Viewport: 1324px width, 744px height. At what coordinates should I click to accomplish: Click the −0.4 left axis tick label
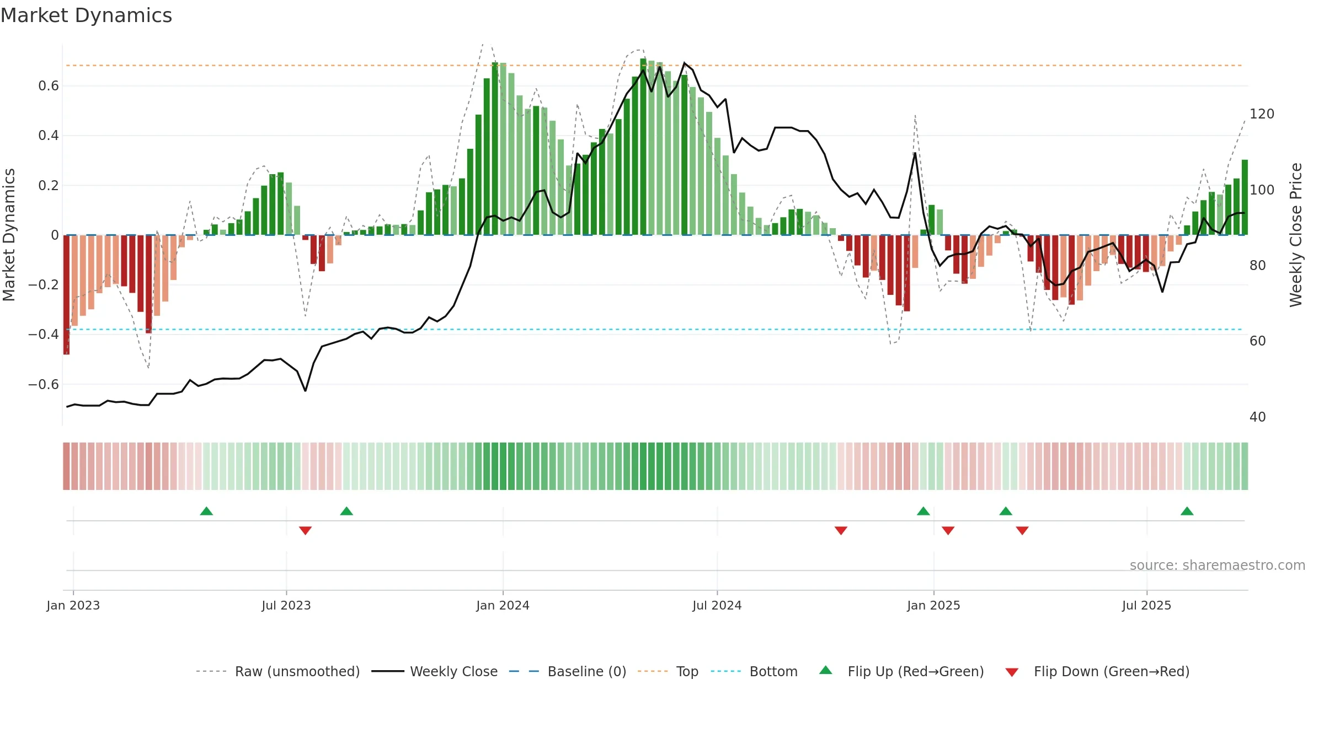[x=43, y=335]
